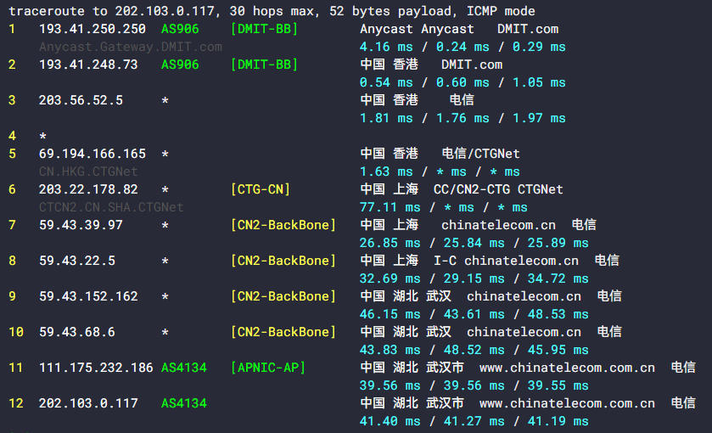Click the I-C chinatelecom.cn text on hop 8
This screenshot has width=712, height=433.
pos(506,261)
